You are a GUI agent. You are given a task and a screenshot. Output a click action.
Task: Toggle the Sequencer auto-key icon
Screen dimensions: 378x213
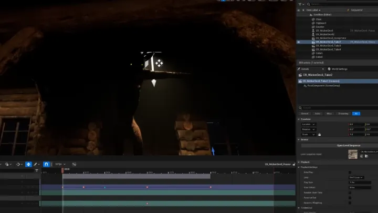(x=28, y=164)
